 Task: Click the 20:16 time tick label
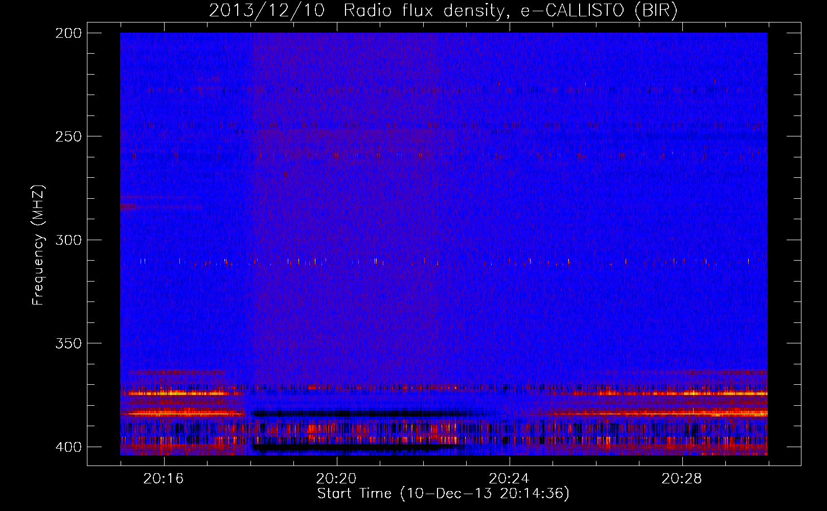(164, 479)
